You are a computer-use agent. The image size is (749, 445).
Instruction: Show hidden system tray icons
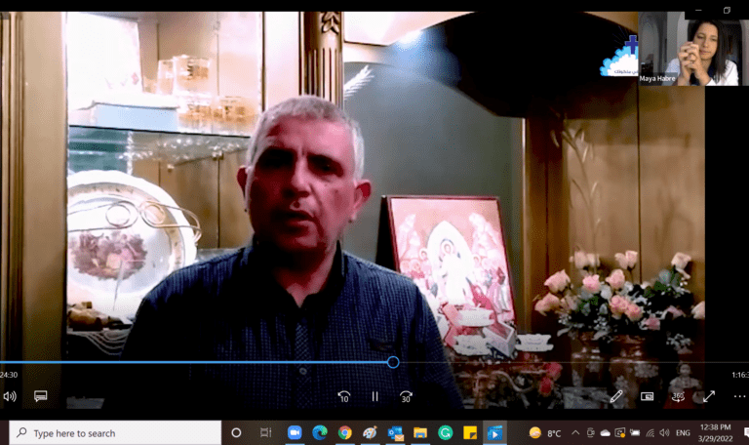point(575,433)
